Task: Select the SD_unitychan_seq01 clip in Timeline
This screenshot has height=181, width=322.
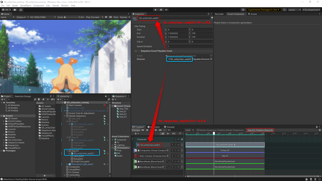Action: tap(225, 145)
